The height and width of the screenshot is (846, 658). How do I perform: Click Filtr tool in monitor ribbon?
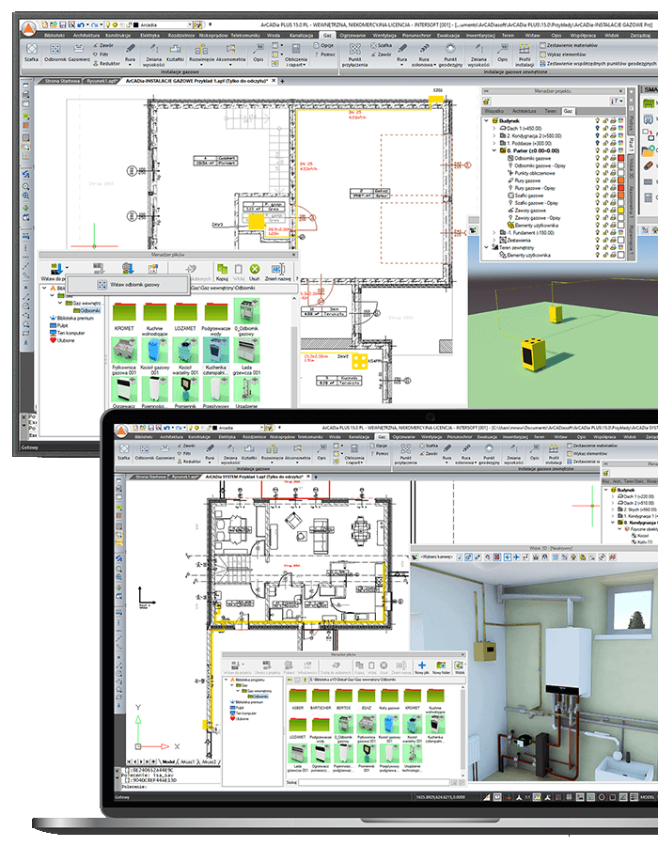[x=101, y=54]
